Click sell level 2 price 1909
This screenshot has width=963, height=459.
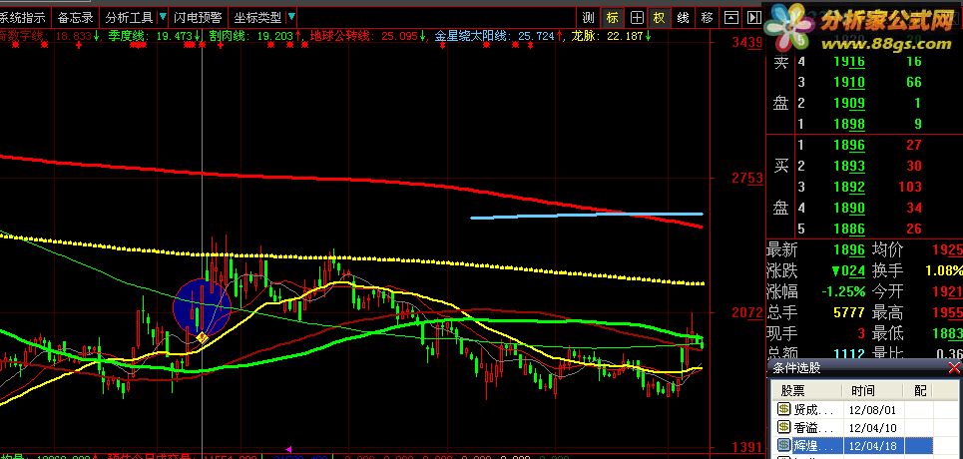[849, 103]
